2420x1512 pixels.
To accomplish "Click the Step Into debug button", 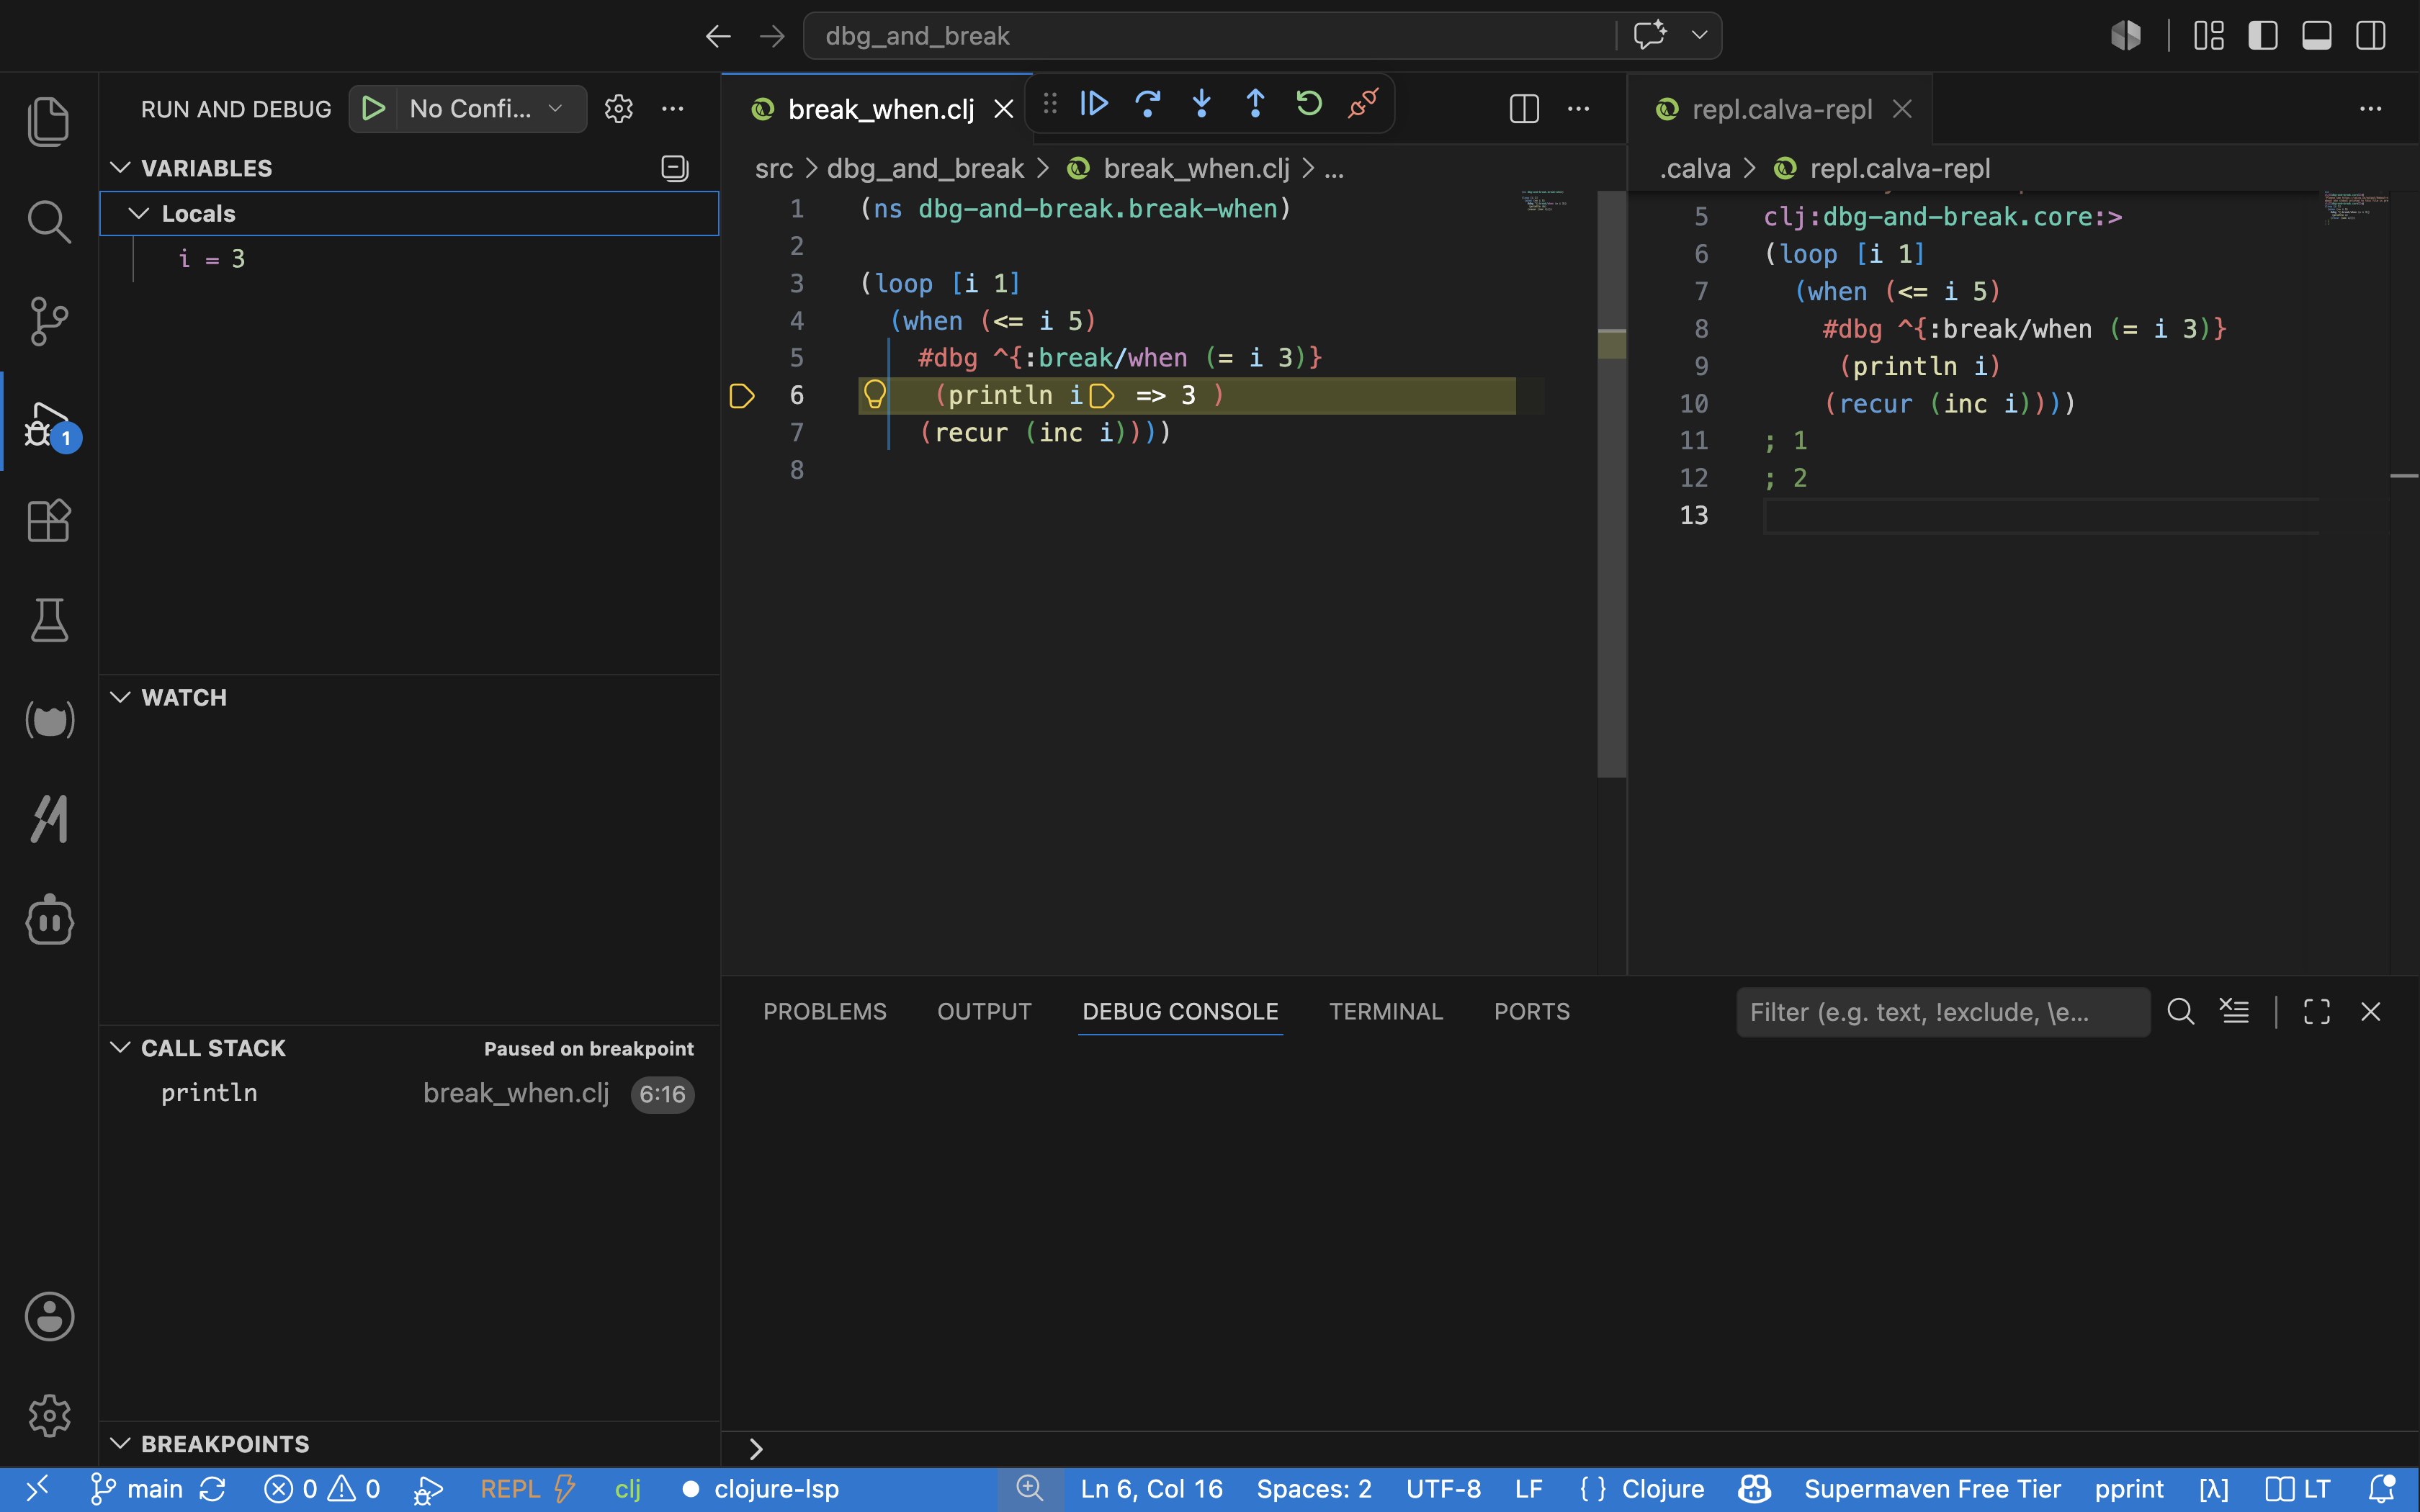I will point(1201,103).
